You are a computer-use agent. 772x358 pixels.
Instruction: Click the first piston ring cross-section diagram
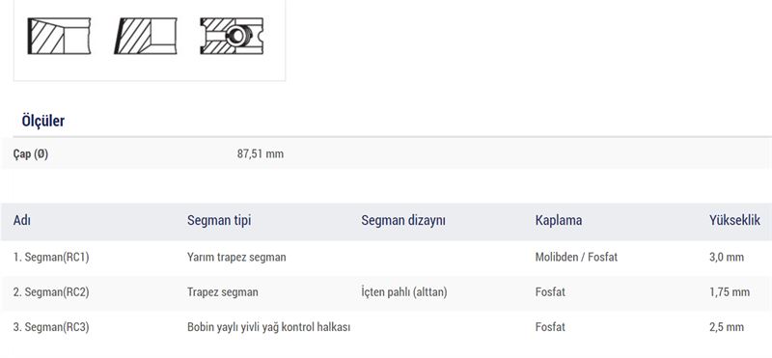[x=59, y=36]
